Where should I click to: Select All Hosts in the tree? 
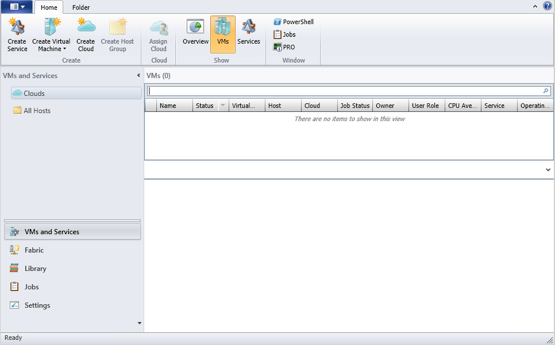point(37,111)
